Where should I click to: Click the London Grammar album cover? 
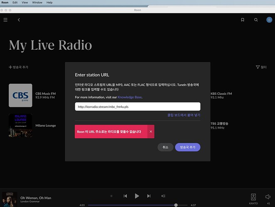(x=10, y=199)
